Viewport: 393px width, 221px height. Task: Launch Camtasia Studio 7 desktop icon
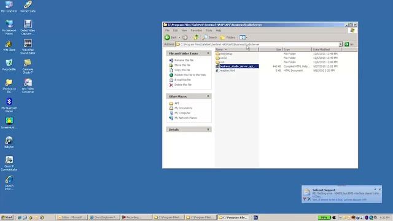point(28,66)
